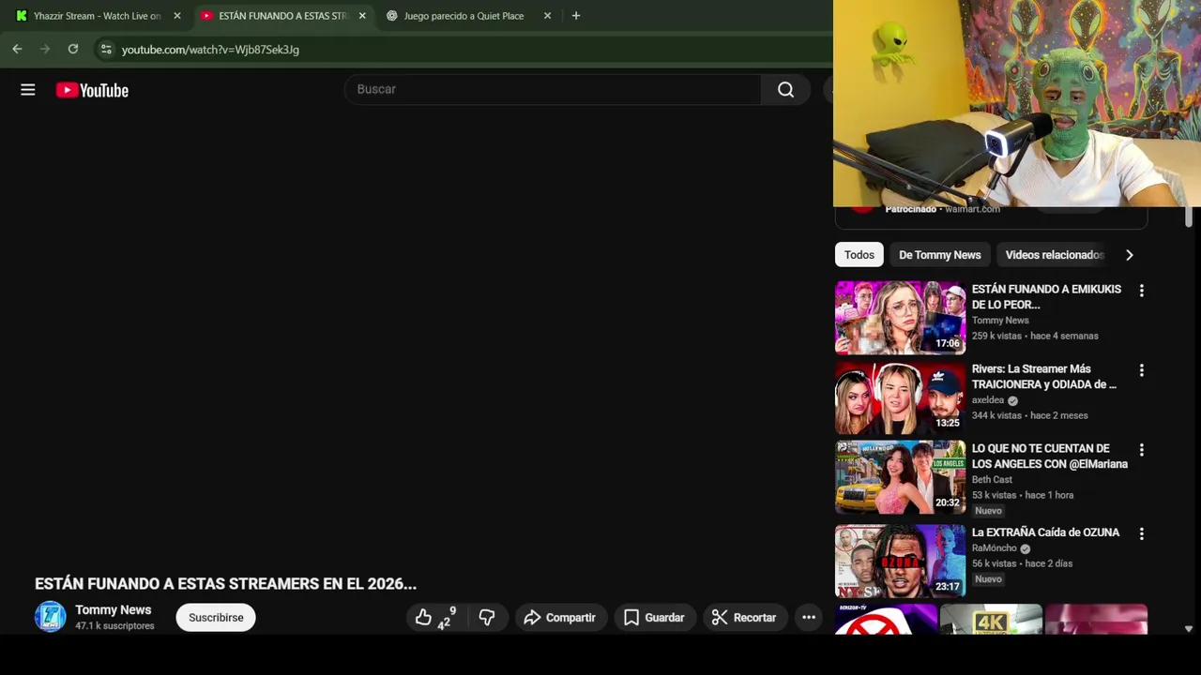Like the video with thumbs up
This screenshot has width=1201, height=675.
[434, 617]
